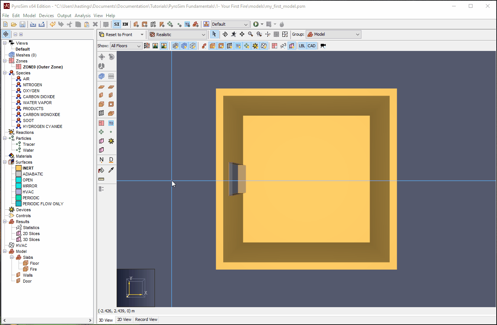The width and height of the screenshot is (497, 325).
Task: Open the Realistic render mode dropdown
Action: point(178,35)
